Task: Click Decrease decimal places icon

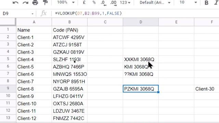Action: (103, 3)
